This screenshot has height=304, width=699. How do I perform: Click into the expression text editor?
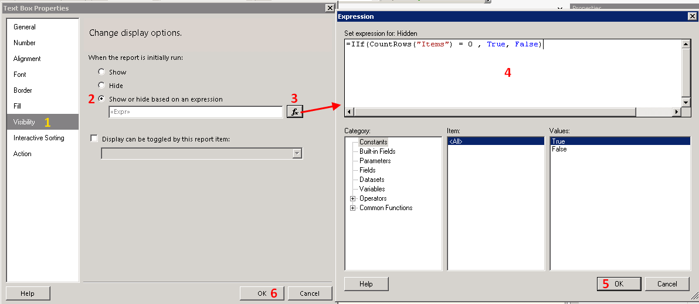pyautogui.click(x=513, y=73)
